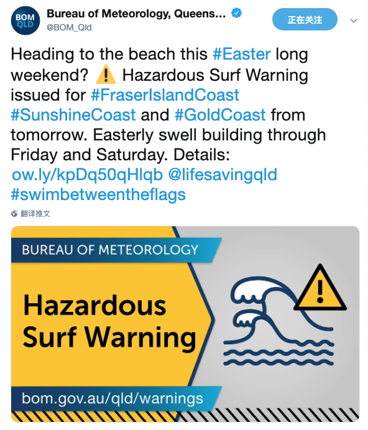Open the #SunshineCoast hashtag
This screenshot has width=368, height=430.
pyautogui.click(x=73, y=114)
